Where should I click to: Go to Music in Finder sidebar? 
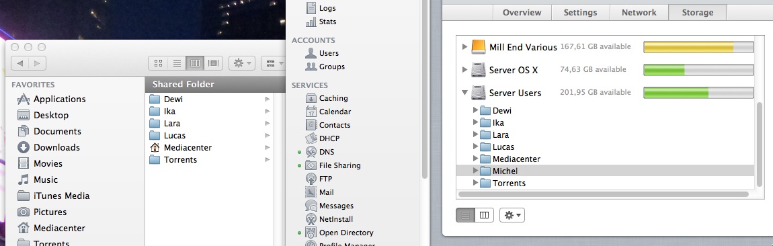pyautogui.click(x=38, y=180)
